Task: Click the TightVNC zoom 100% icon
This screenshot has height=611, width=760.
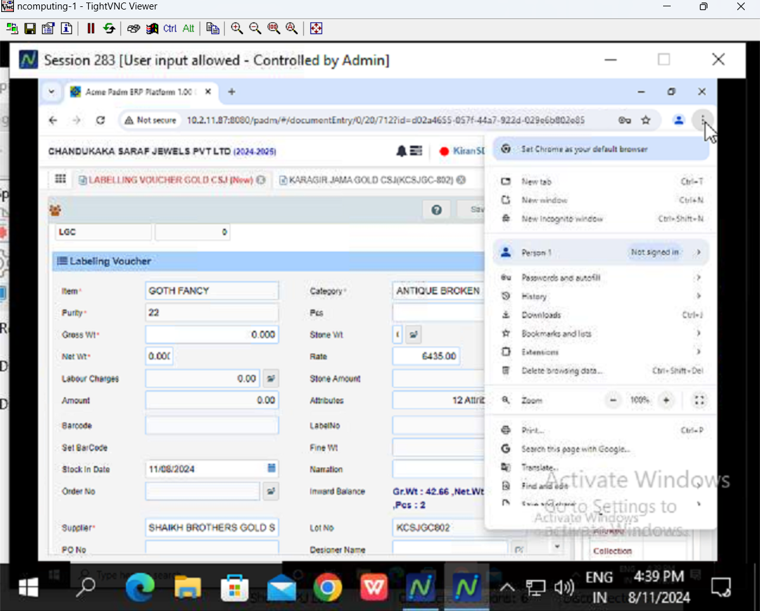Action: (274, 28)
